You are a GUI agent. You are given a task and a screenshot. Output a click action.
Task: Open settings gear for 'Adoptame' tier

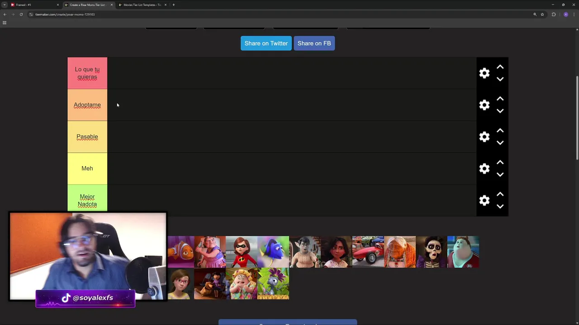click(484, 105)
